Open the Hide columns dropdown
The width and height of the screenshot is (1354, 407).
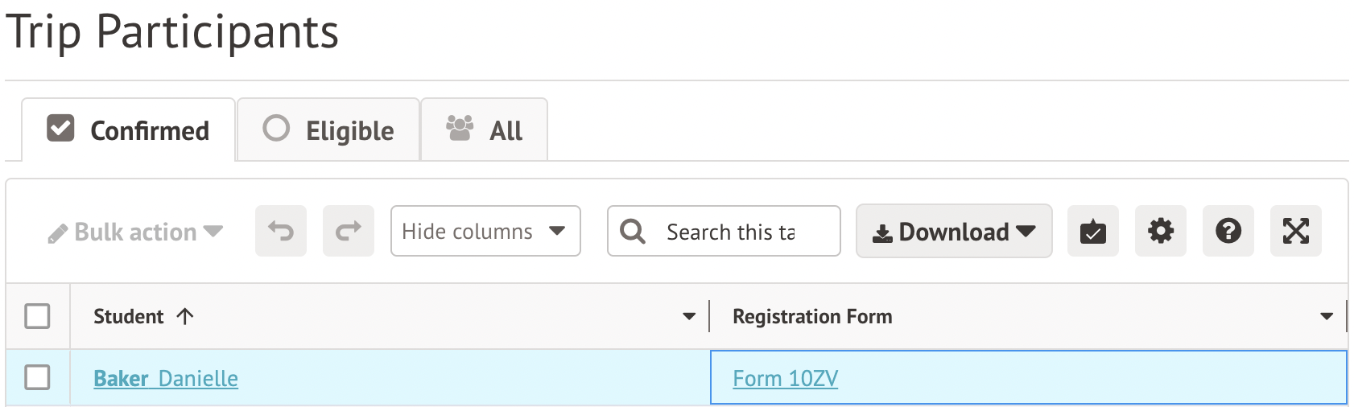coord(485,232)
